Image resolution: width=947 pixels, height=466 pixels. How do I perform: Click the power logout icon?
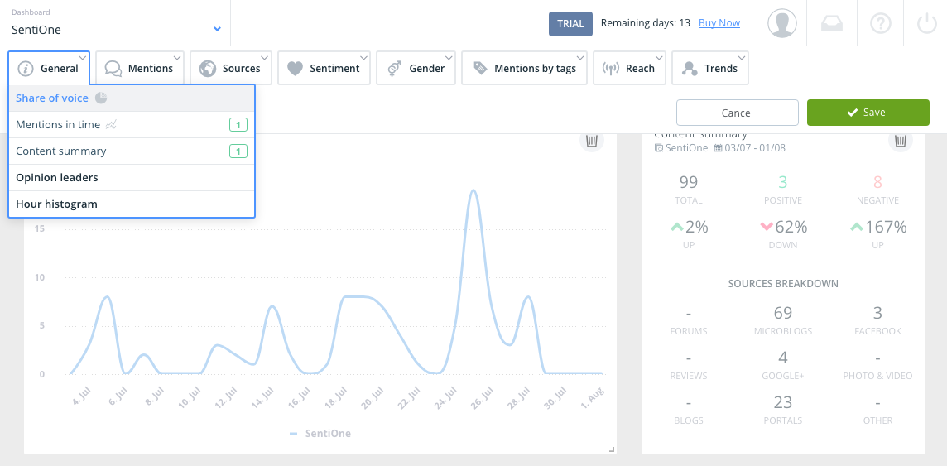[926, 23]
